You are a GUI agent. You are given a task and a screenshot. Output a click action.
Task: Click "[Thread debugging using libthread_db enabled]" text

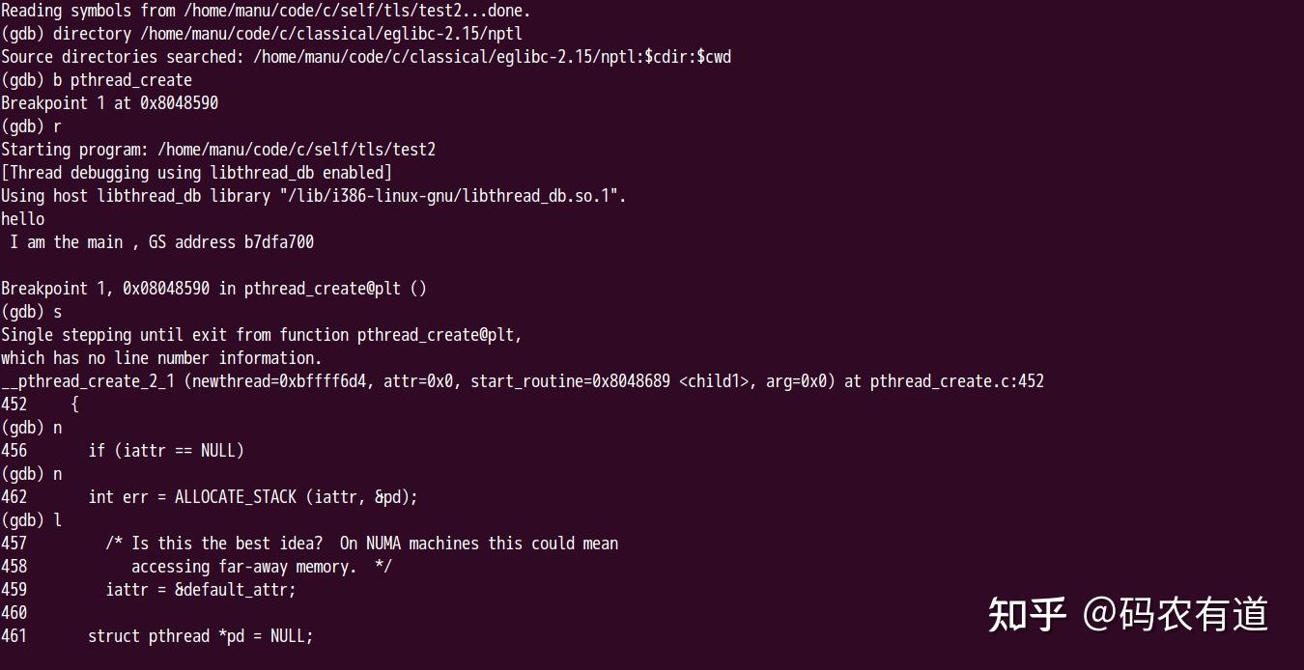tap(196, 173)
